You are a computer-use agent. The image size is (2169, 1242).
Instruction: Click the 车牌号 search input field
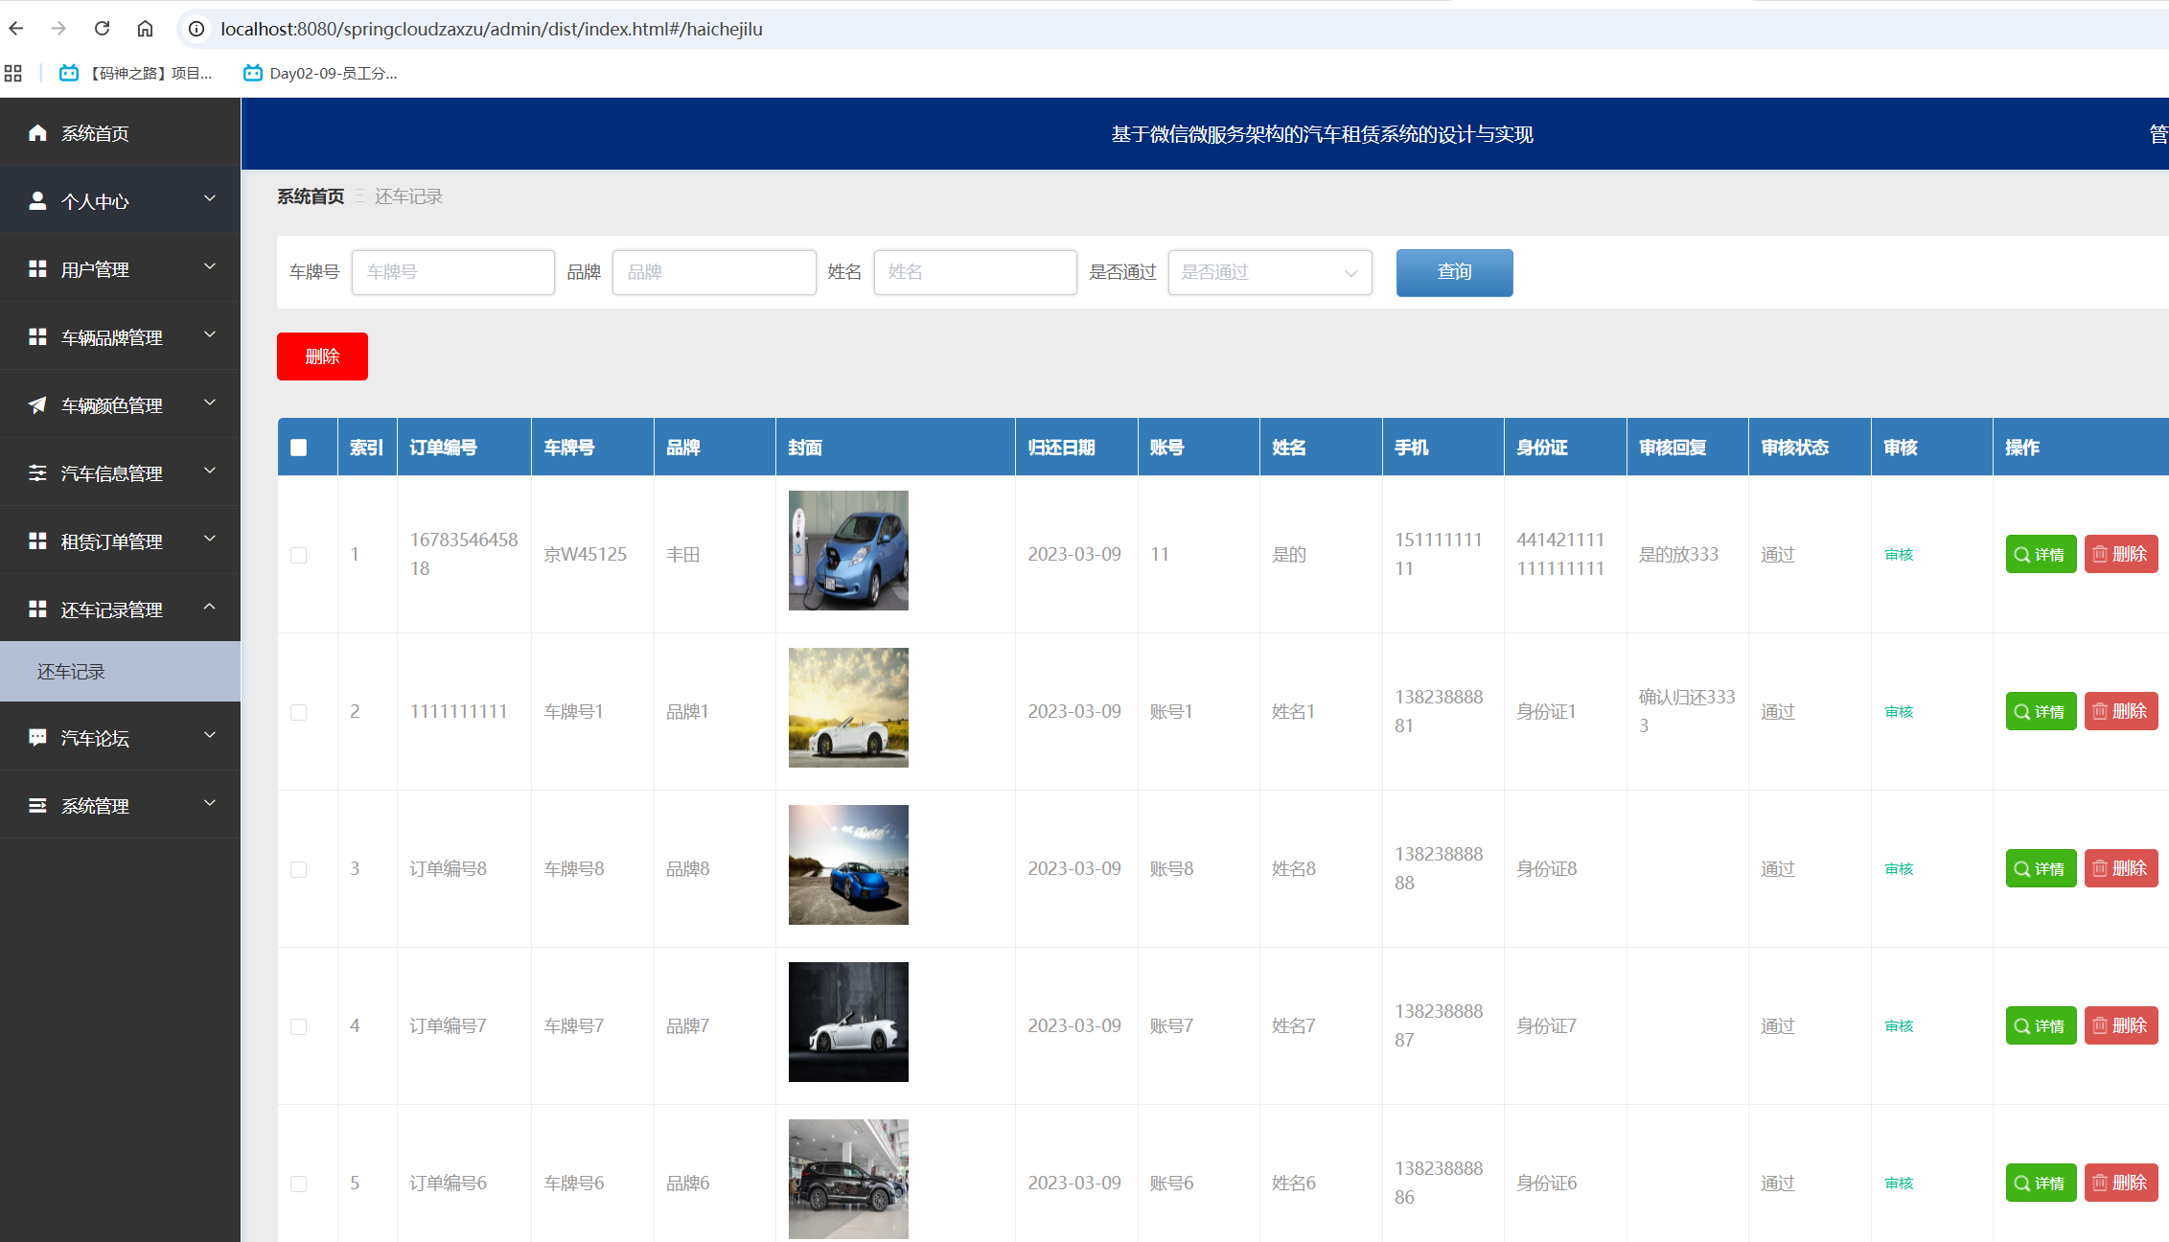pyautogui.click(x=452, y=272)
